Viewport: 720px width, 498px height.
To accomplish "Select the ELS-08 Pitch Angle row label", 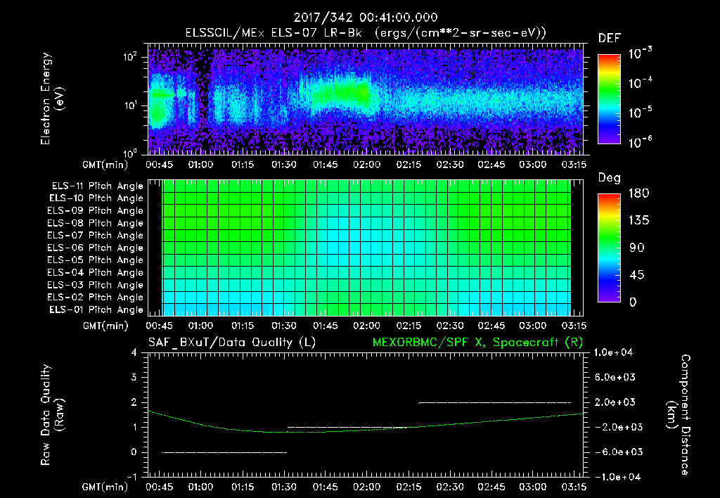I will [x=96, y=223].
